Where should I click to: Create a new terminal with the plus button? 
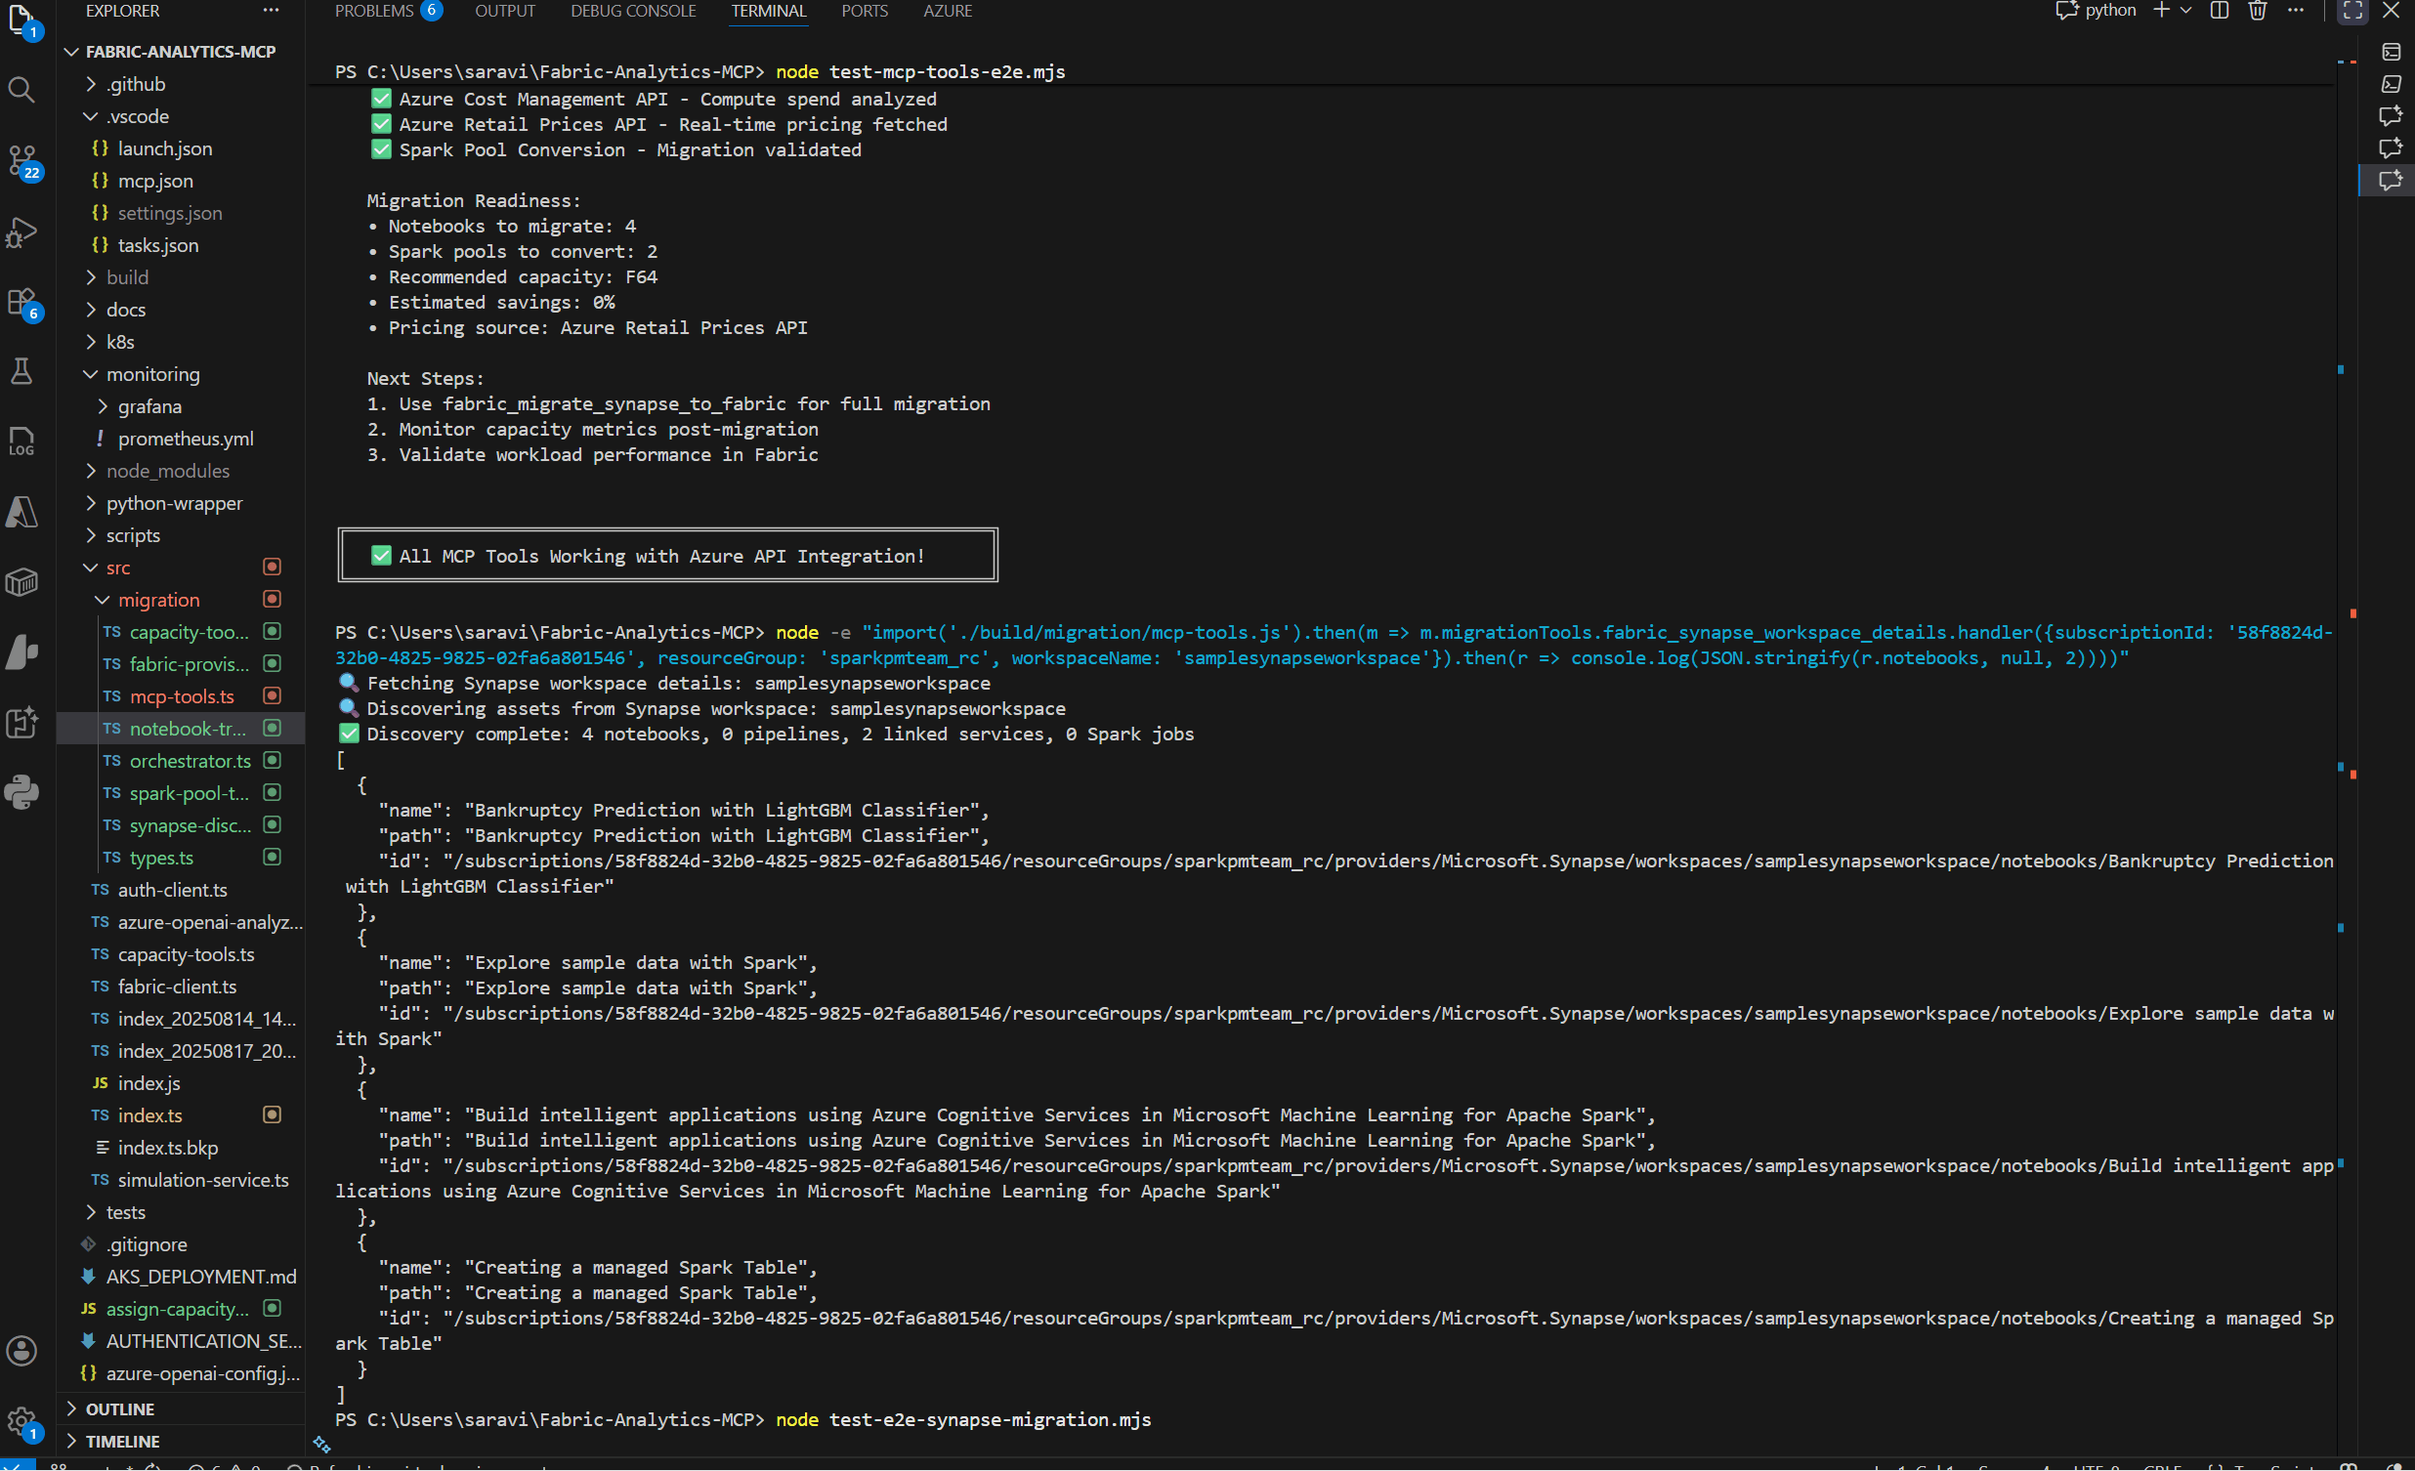[x=2160, y=11]
